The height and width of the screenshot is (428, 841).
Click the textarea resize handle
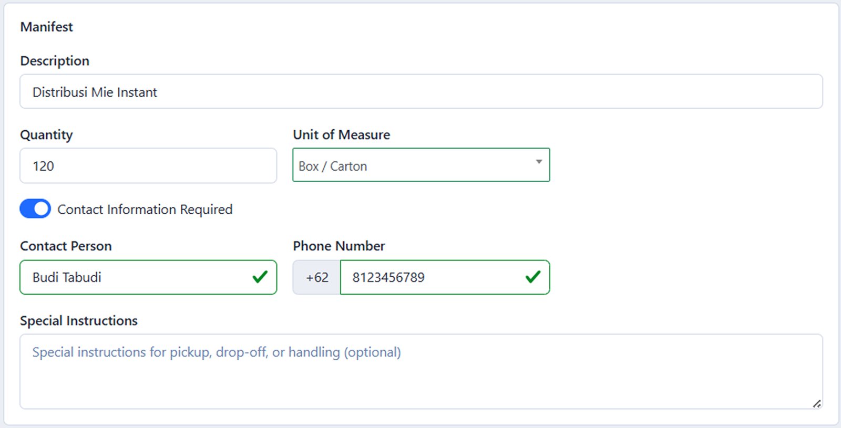point(817,403)
